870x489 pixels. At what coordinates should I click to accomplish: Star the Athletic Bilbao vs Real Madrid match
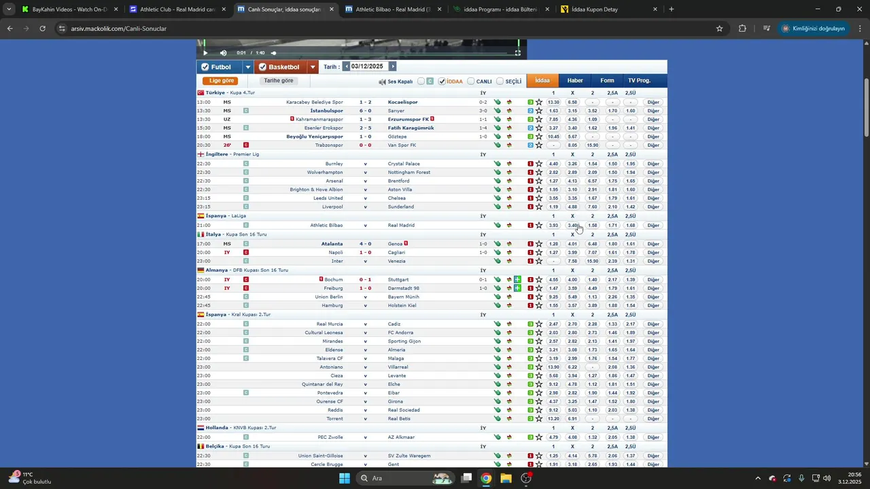tap(539, 225)
